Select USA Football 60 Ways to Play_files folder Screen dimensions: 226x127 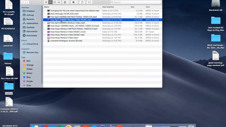[x=216, y=24]
